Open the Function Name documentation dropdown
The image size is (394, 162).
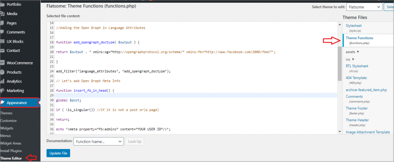(x=98, y=141)
